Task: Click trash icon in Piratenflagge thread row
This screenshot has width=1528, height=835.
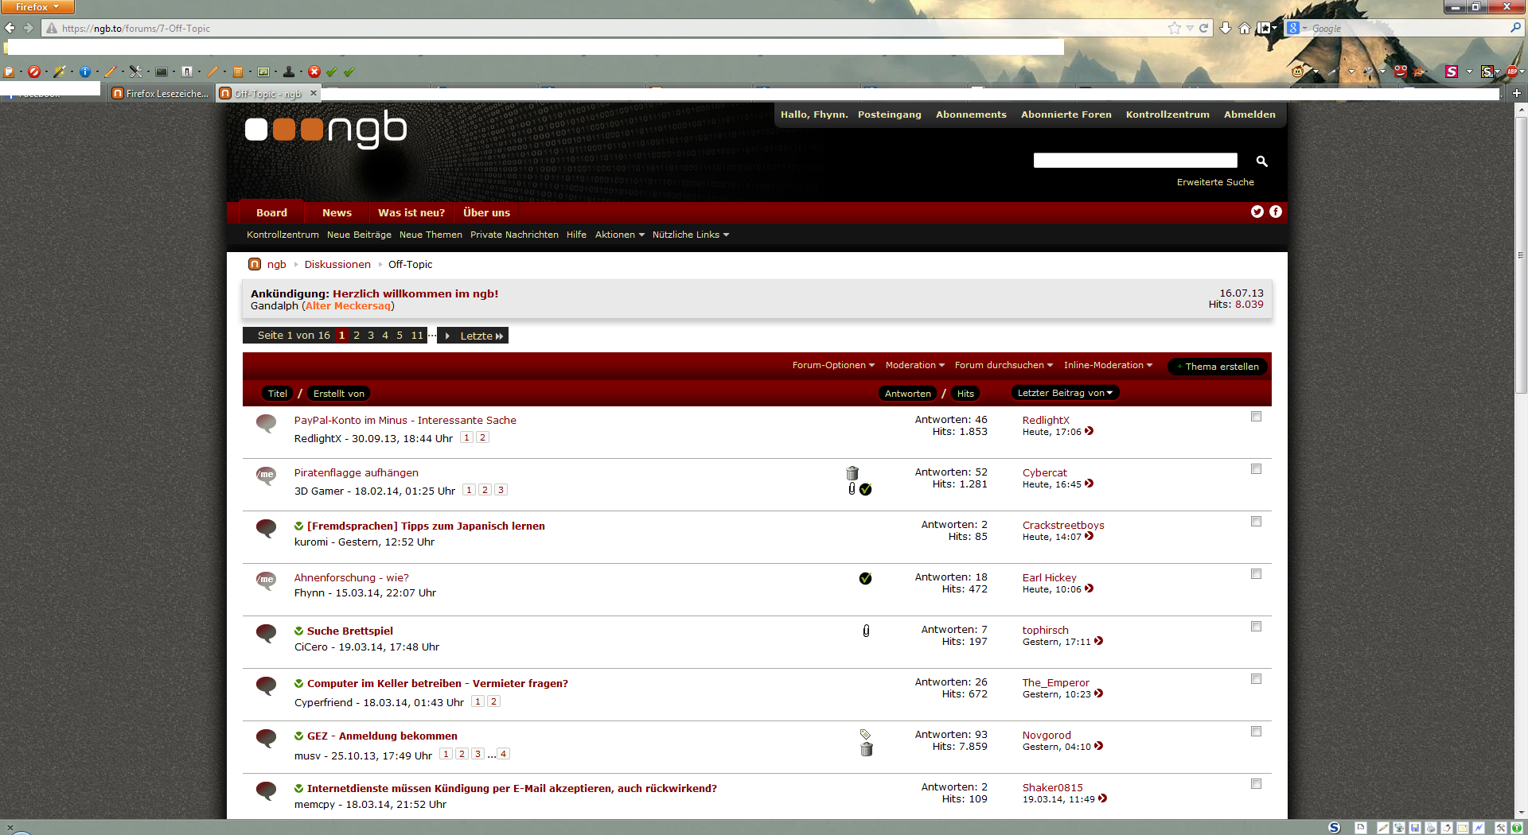Action: [x=852, y=473]
